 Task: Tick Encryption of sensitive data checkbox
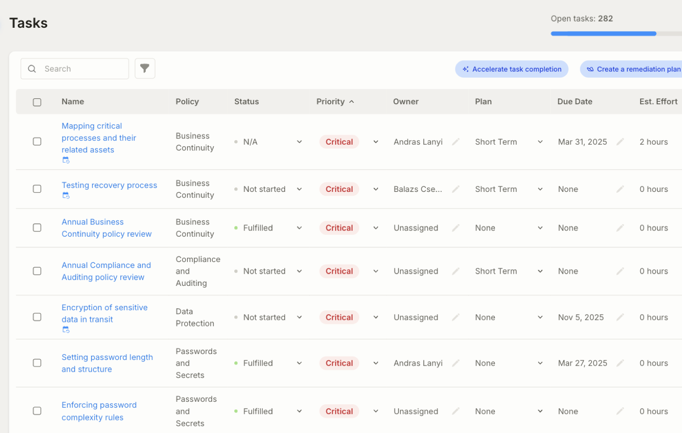point(37,317)
